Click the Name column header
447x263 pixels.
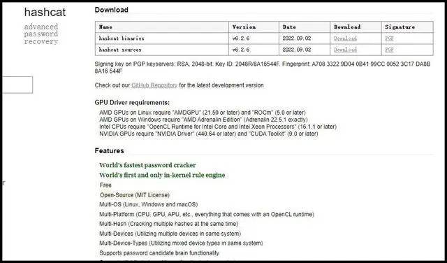point(161,27)
